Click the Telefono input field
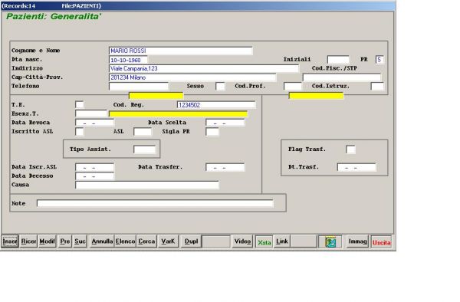 [x=139, y=86]
